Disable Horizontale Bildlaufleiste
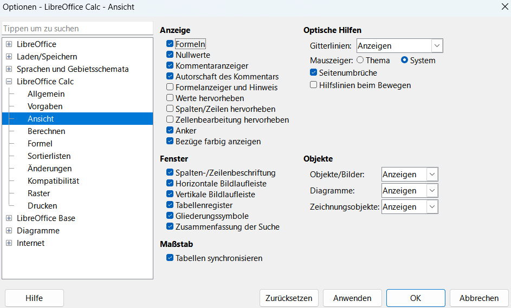Image resolution: width=511 pixels, height=308 pixels. [170, 183]
